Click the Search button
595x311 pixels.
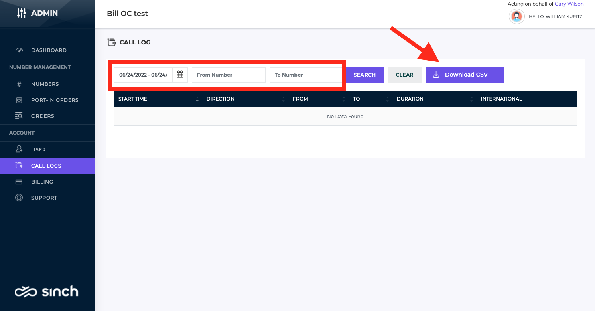point(365,75)
